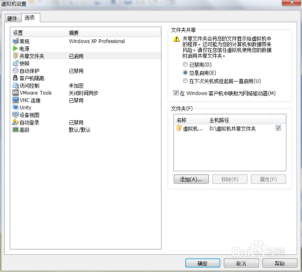Click the 自动登录 user-key icon
302x272 pixels.
click(16, 122)
